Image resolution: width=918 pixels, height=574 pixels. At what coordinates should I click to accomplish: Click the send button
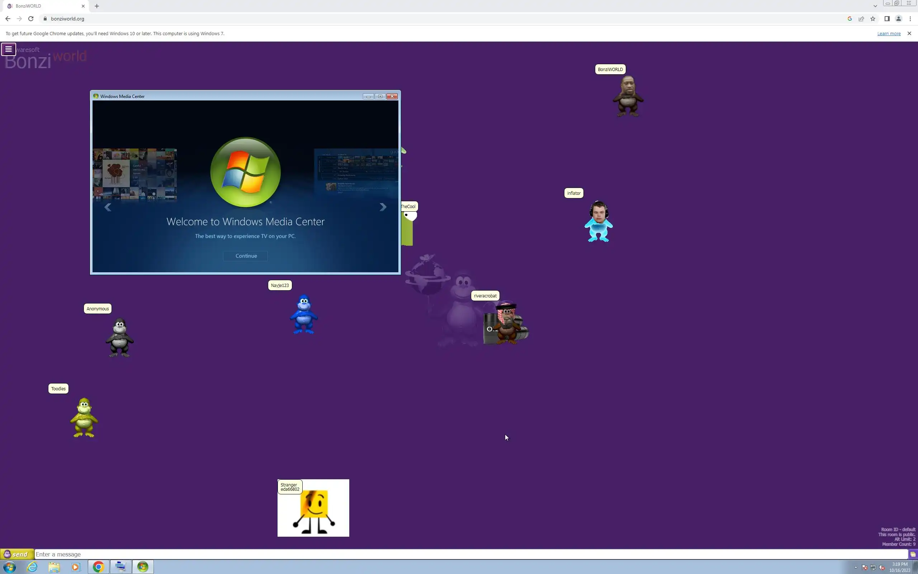point(17,554)
